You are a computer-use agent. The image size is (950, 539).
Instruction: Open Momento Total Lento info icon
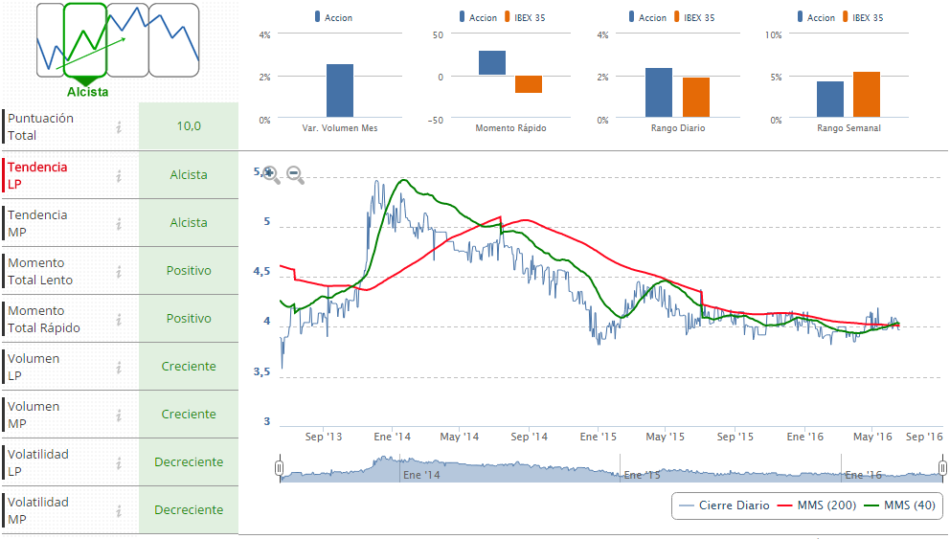(x=119, y=271)
